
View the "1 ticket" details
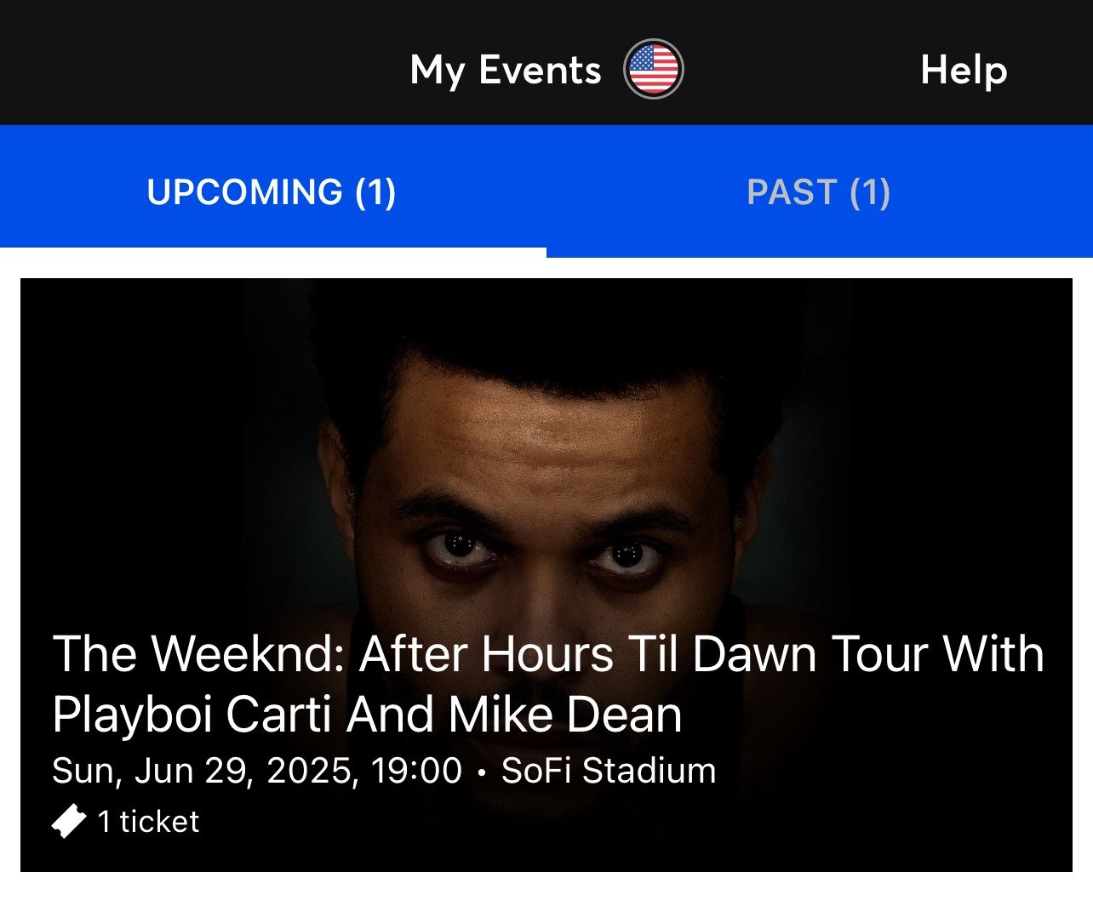[x=146, y=821]
